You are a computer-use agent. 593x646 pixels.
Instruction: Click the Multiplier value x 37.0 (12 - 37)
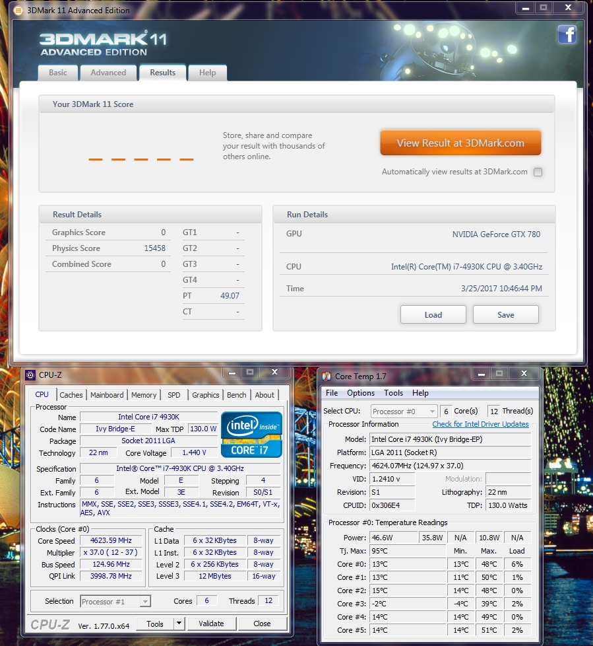(111, 552)
